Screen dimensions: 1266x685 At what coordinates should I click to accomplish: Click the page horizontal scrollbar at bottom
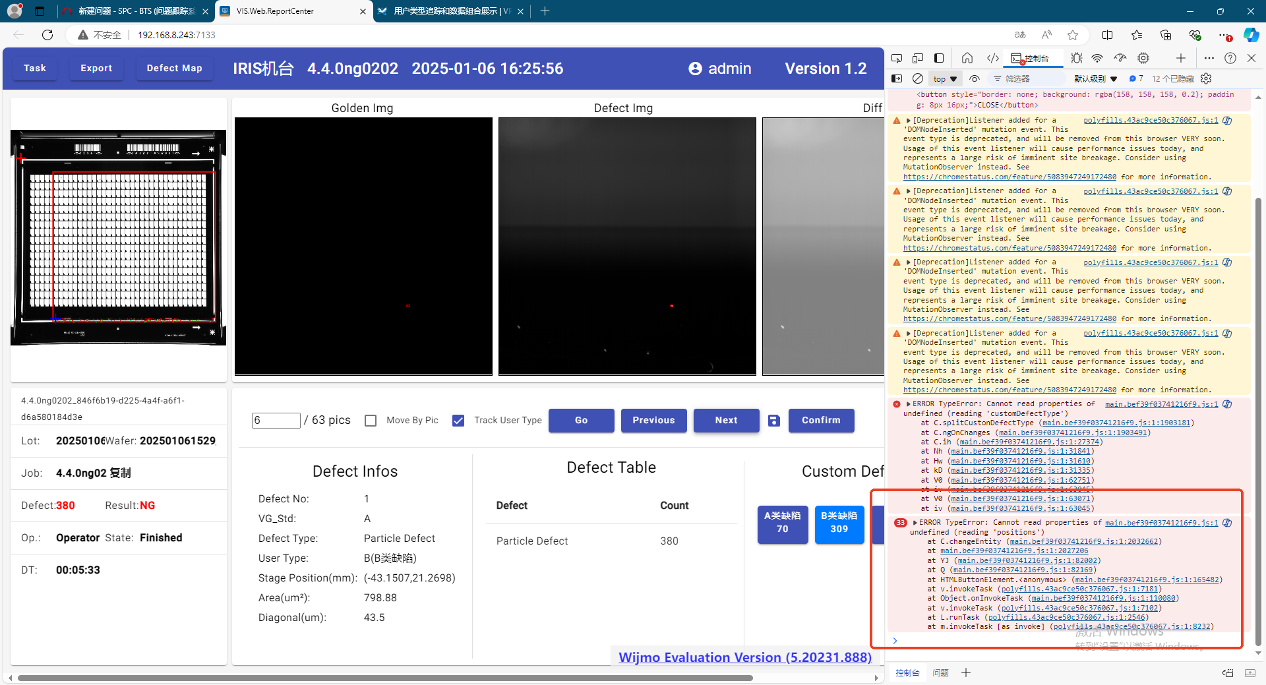386,678
